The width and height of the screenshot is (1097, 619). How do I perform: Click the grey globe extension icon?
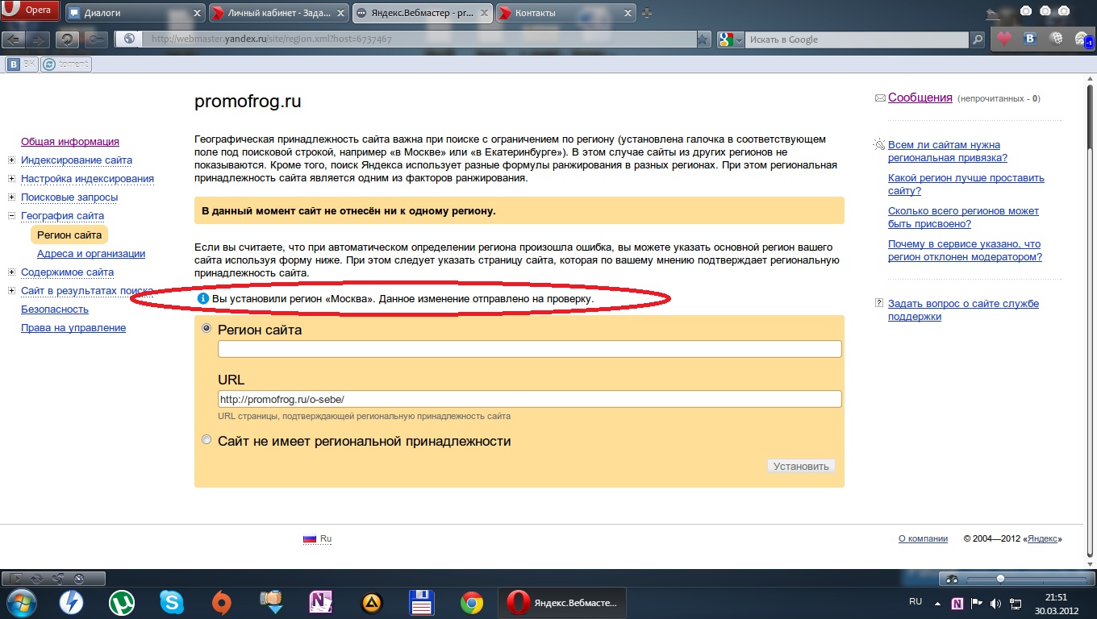click(x=1055, y=39)
